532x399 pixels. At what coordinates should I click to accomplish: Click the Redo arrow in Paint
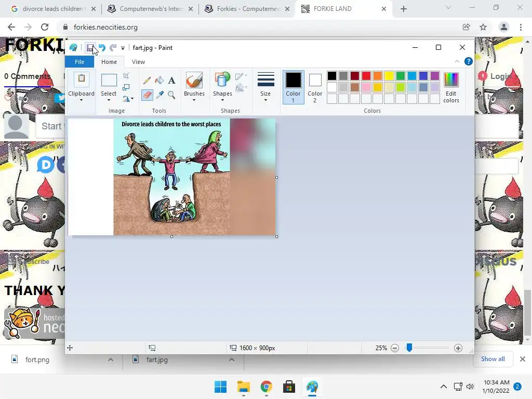tap(113, 48)
